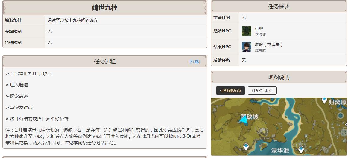
Task: Click the step 进入遗迹
Action: pos(17,85)
